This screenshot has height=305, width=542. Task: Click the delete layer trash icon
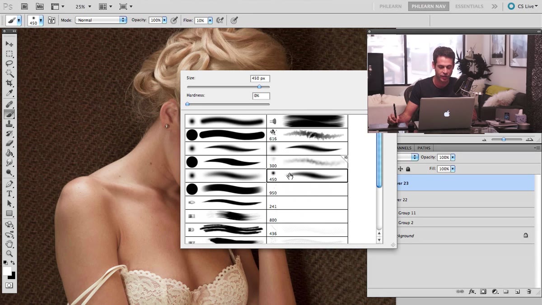tap(529, 292)
